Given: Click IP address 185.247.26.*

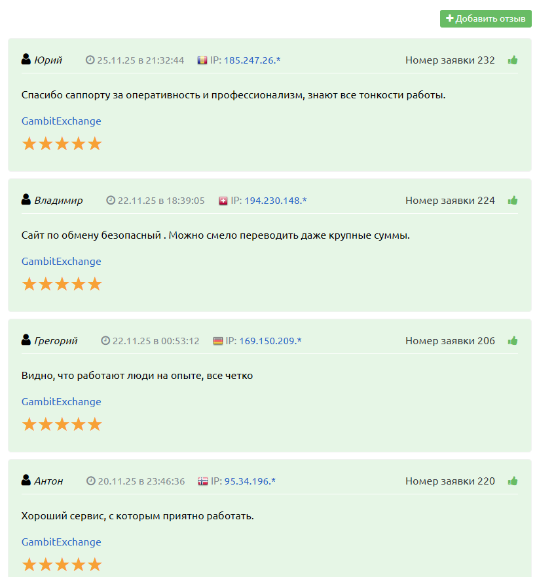Looking at the screenshot, I should (252, 60).
